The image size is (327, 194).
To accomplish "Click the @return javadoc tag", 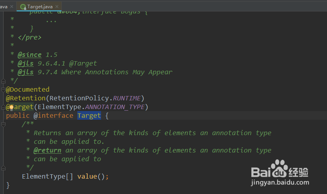I will tap(47, 150).
